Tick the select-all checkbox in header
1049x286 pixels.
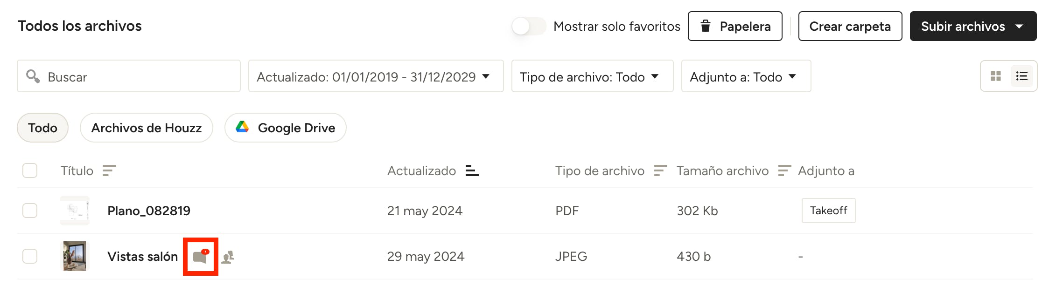30,171
